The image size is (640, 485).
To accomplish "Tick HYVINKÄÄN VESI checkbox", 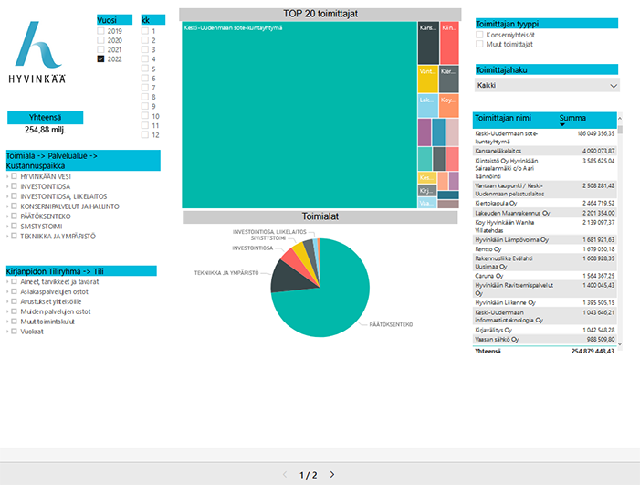I will [x=14, y=176].
